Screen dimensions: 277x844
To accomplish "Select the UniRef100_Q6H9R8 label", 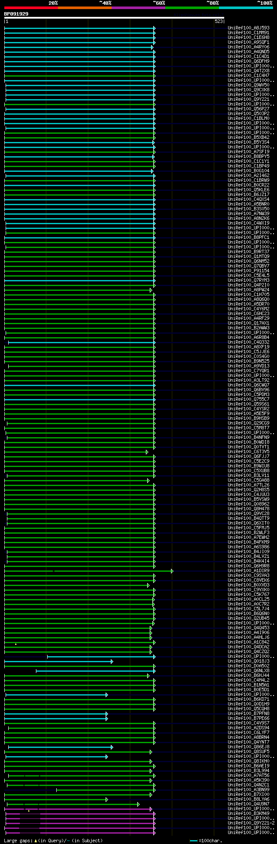I will click(x=248, y=566).
